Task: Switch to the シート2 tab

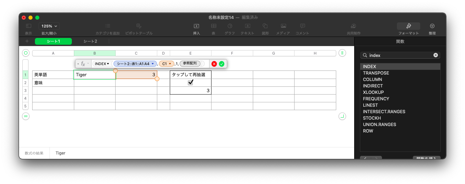Action: coord(90,41)
